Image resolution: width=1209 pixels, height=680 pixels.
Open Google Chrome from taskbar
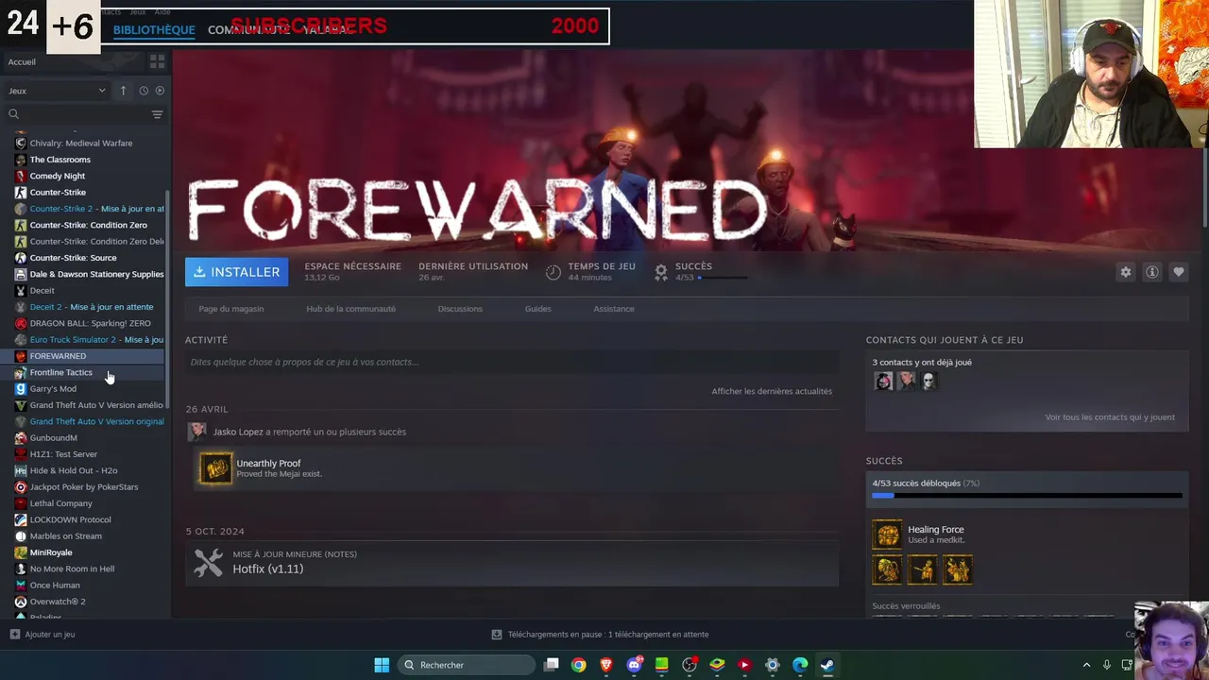579,665
